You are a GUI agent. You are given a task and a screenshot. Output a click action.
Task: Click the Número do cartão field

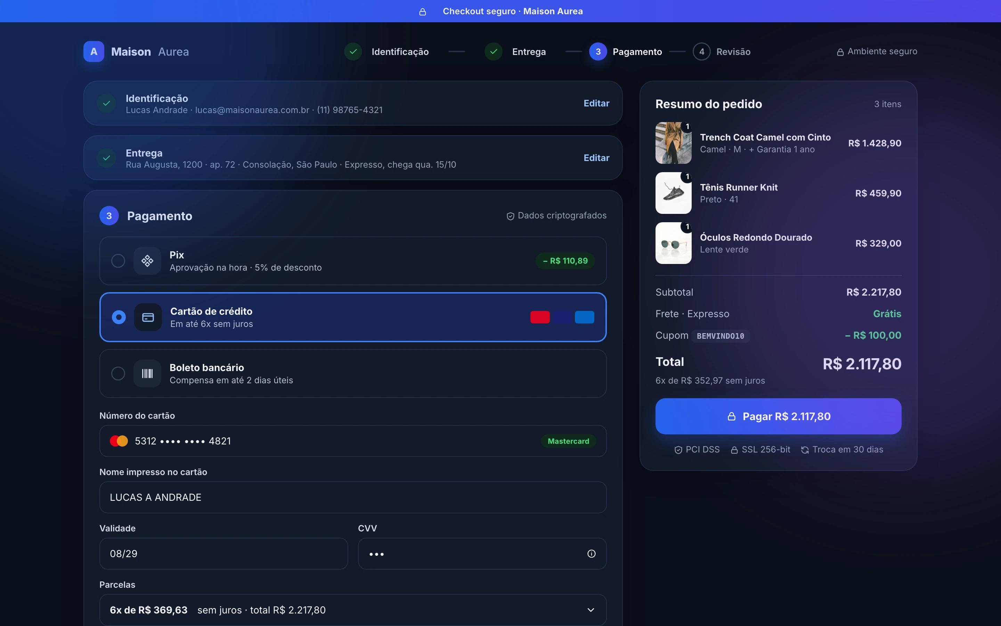[353, 441]
